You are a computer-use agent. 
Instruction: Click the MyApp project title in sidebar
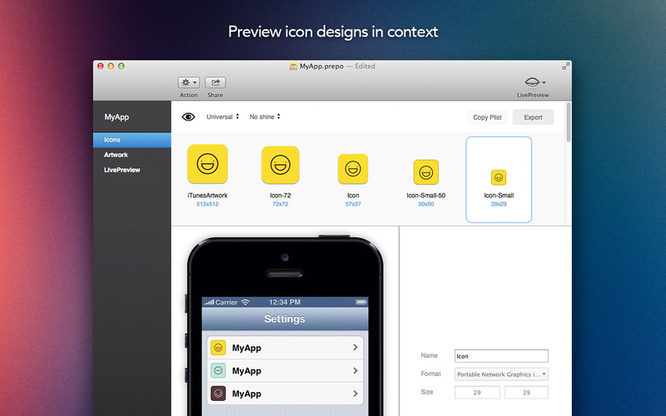pyautogui.click(x=117, y=116)
